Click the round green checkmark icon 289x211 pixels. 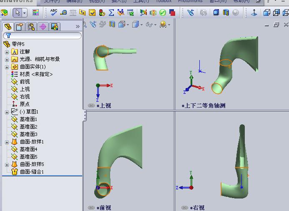pyautogui.click(x=163, y=13)
